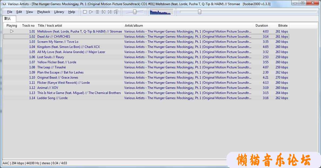Screen dimensions: 321x168
Task: Click track number 1.05
Action: click(32, 52)
